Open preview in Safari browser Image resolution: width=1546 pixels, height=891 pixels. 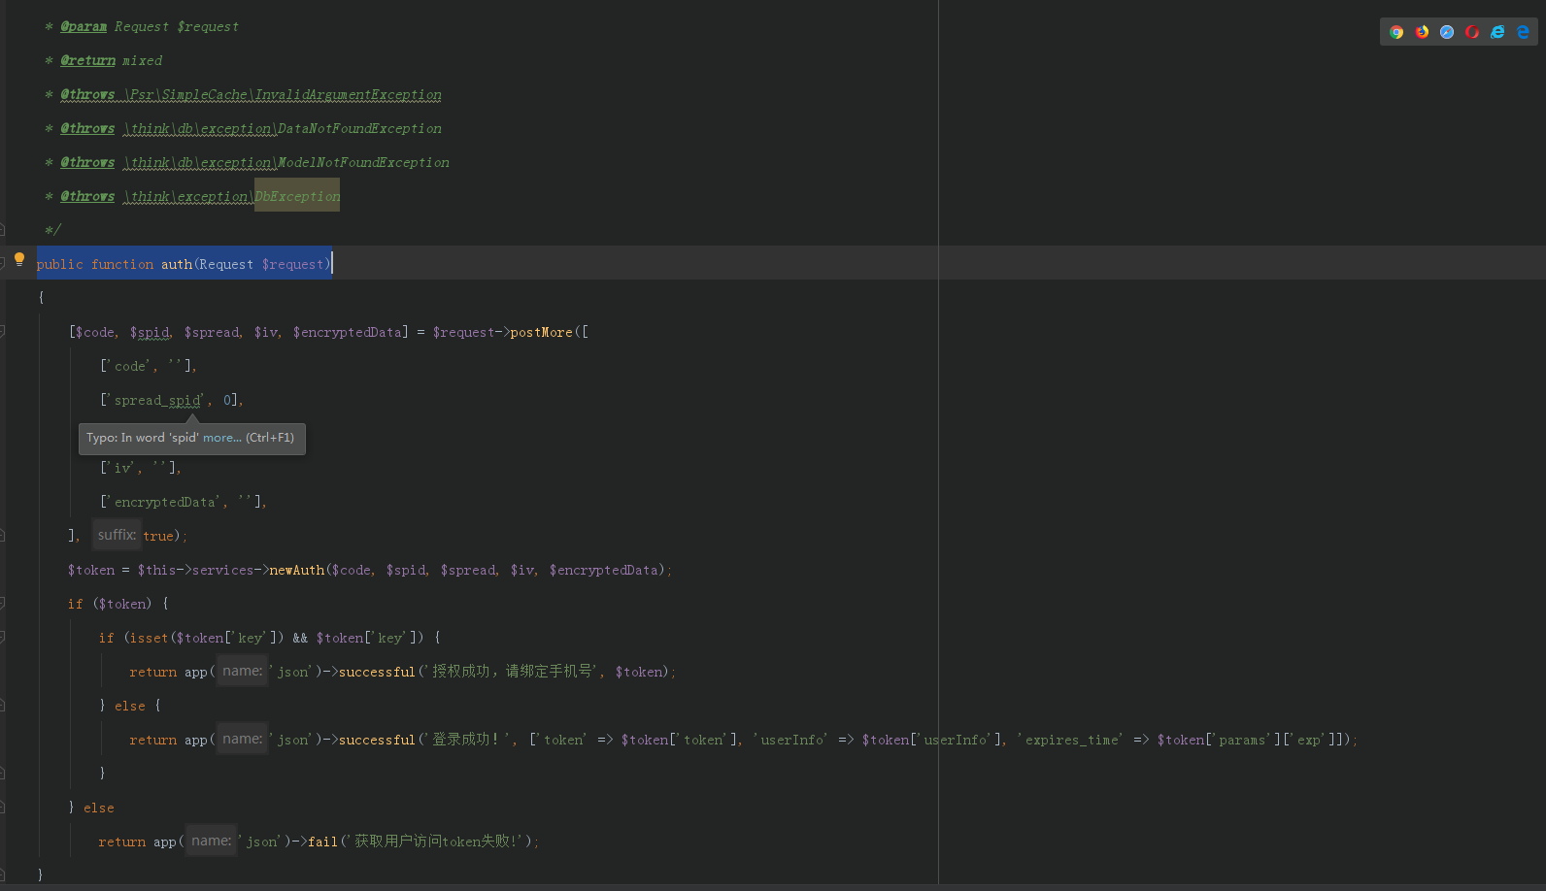click(x=1447, y=32)
